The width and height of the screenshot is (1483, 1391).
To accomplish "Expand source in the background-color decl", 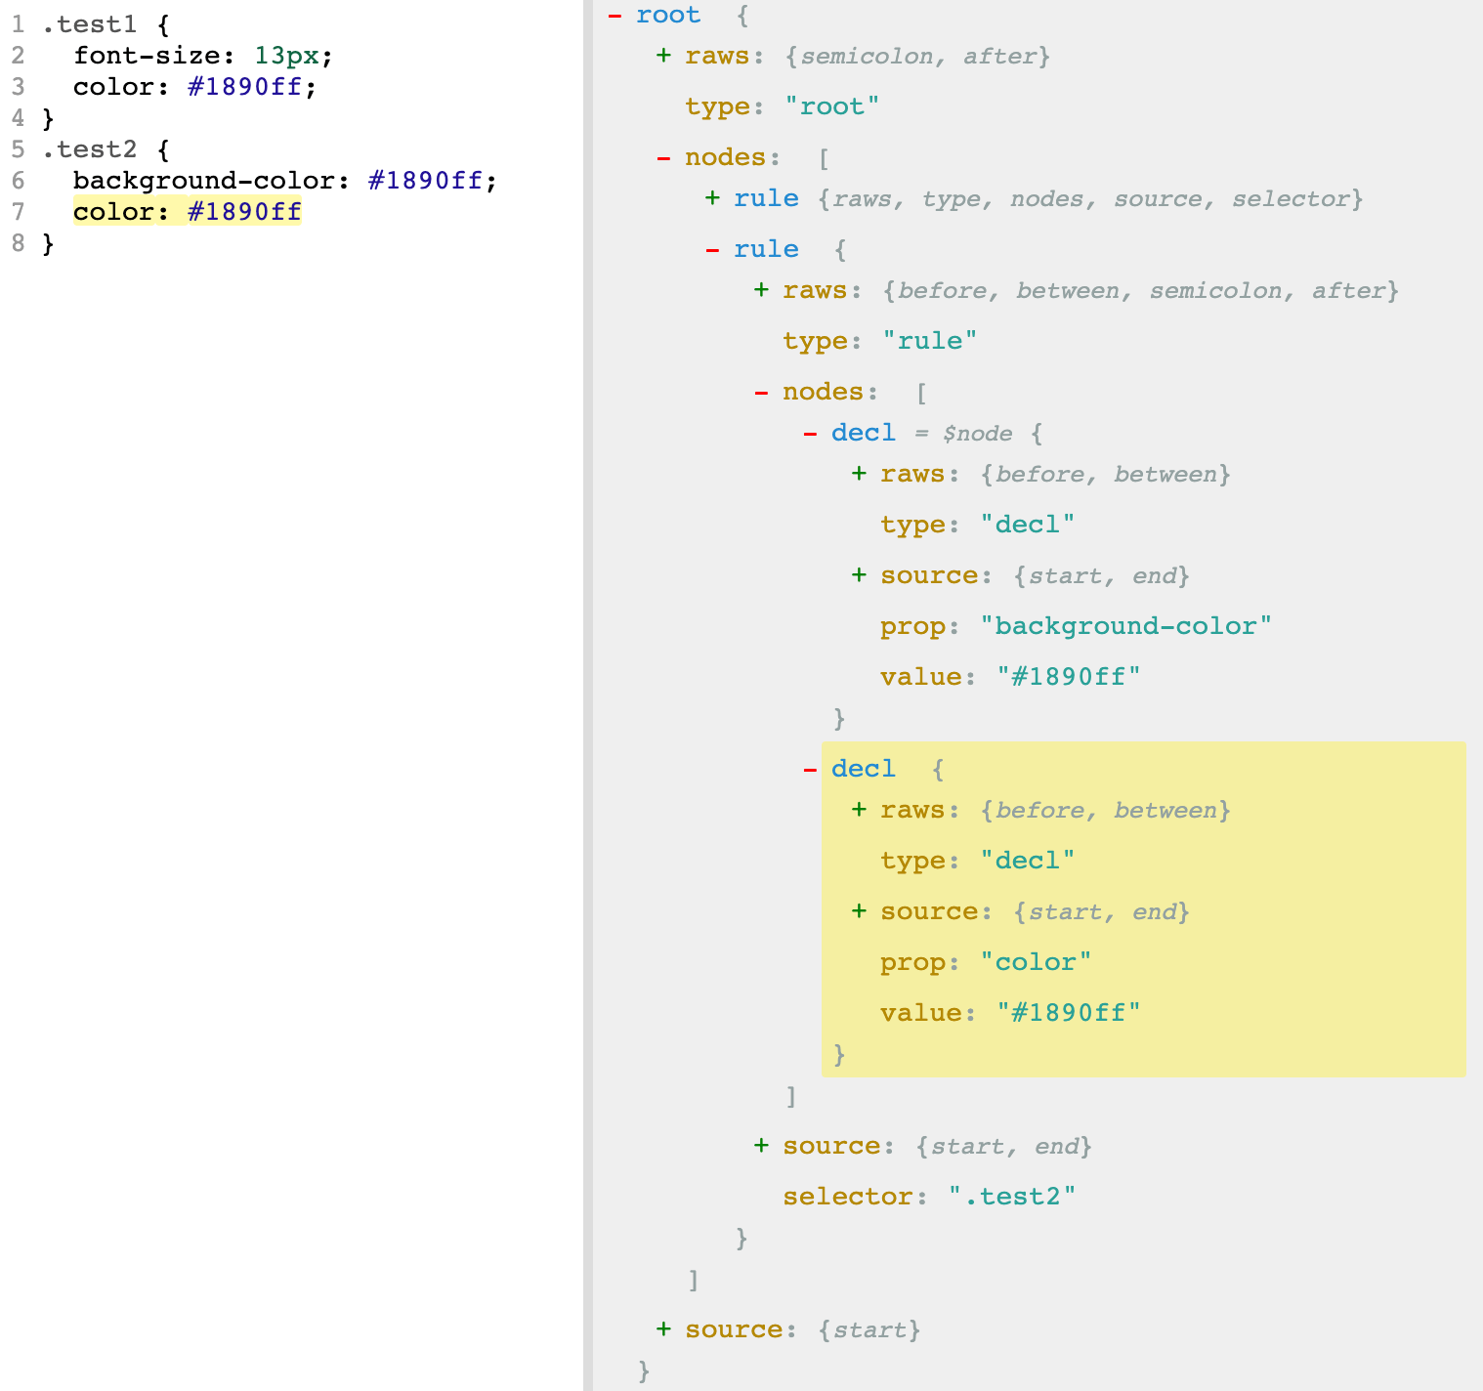I will tap(859, 576).
